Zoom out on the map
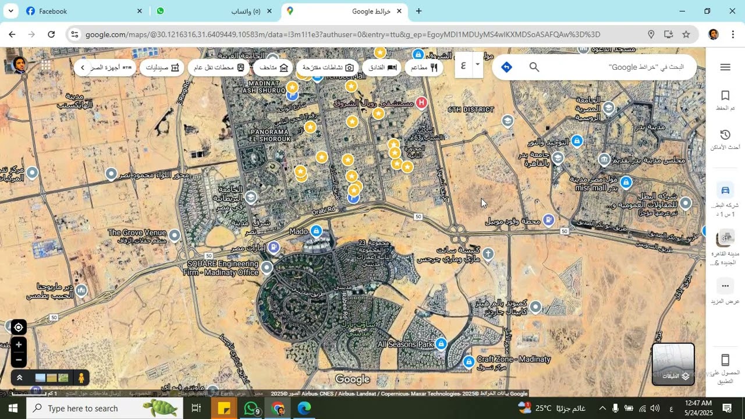The height and width of the screenshot is (419, 745). [x=19, y=360]
